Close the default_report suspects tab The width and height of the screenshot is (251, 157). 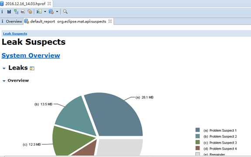(x=110, y=21)
